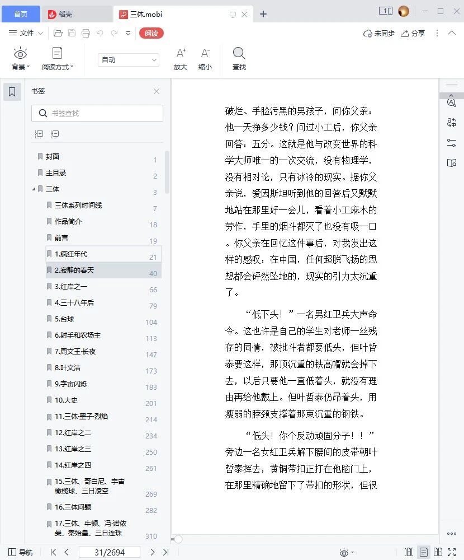Go to the first page arrow
Viewport: 464px width, 560px height.
point(53,552)
